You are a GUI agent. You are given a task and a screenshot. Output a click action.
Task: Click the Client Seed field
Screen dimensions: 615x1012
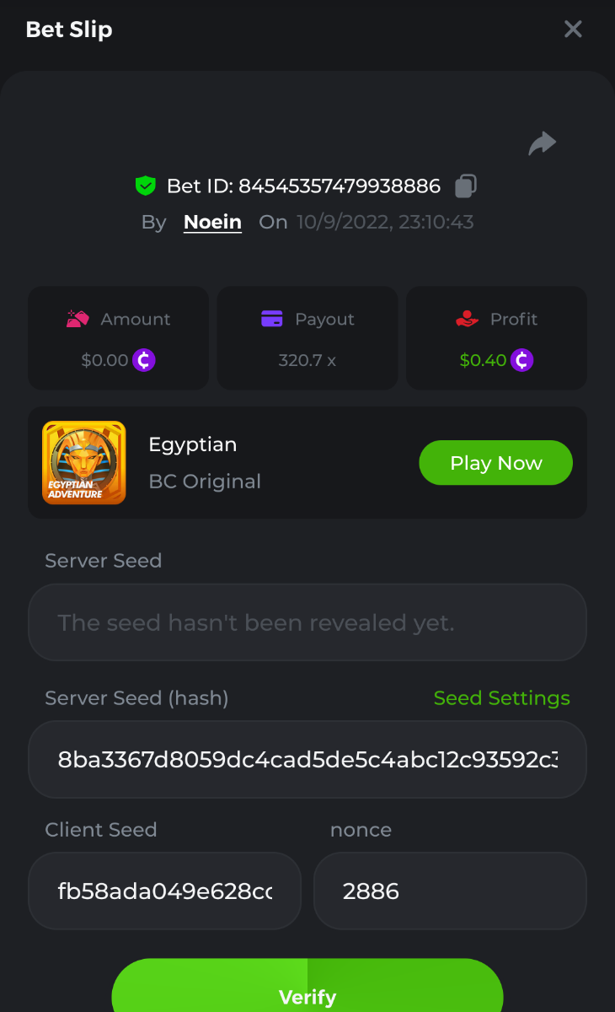click(164, 891)
